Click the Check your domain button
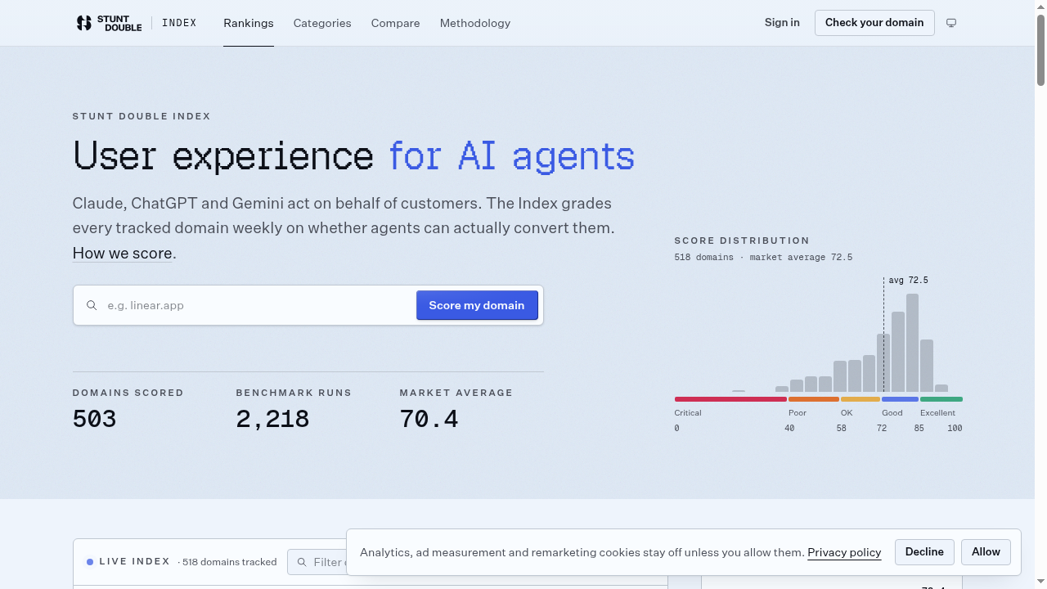Image resolution: width=1047 pixels, height=589 pixels. [874, 22]
